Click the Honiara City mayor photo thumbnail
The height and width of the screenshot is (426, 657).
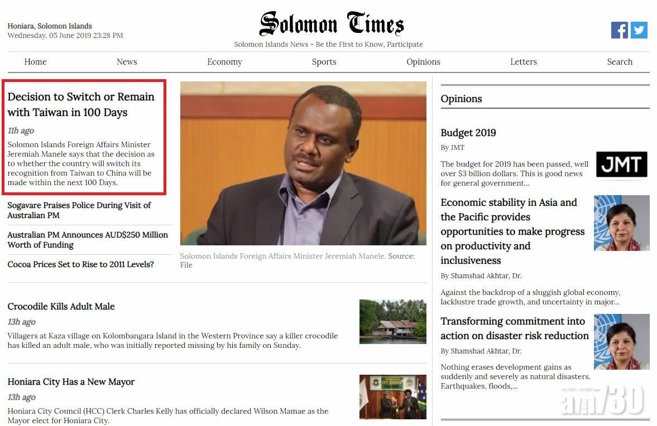pyautogui.click(x=393, y=396)
